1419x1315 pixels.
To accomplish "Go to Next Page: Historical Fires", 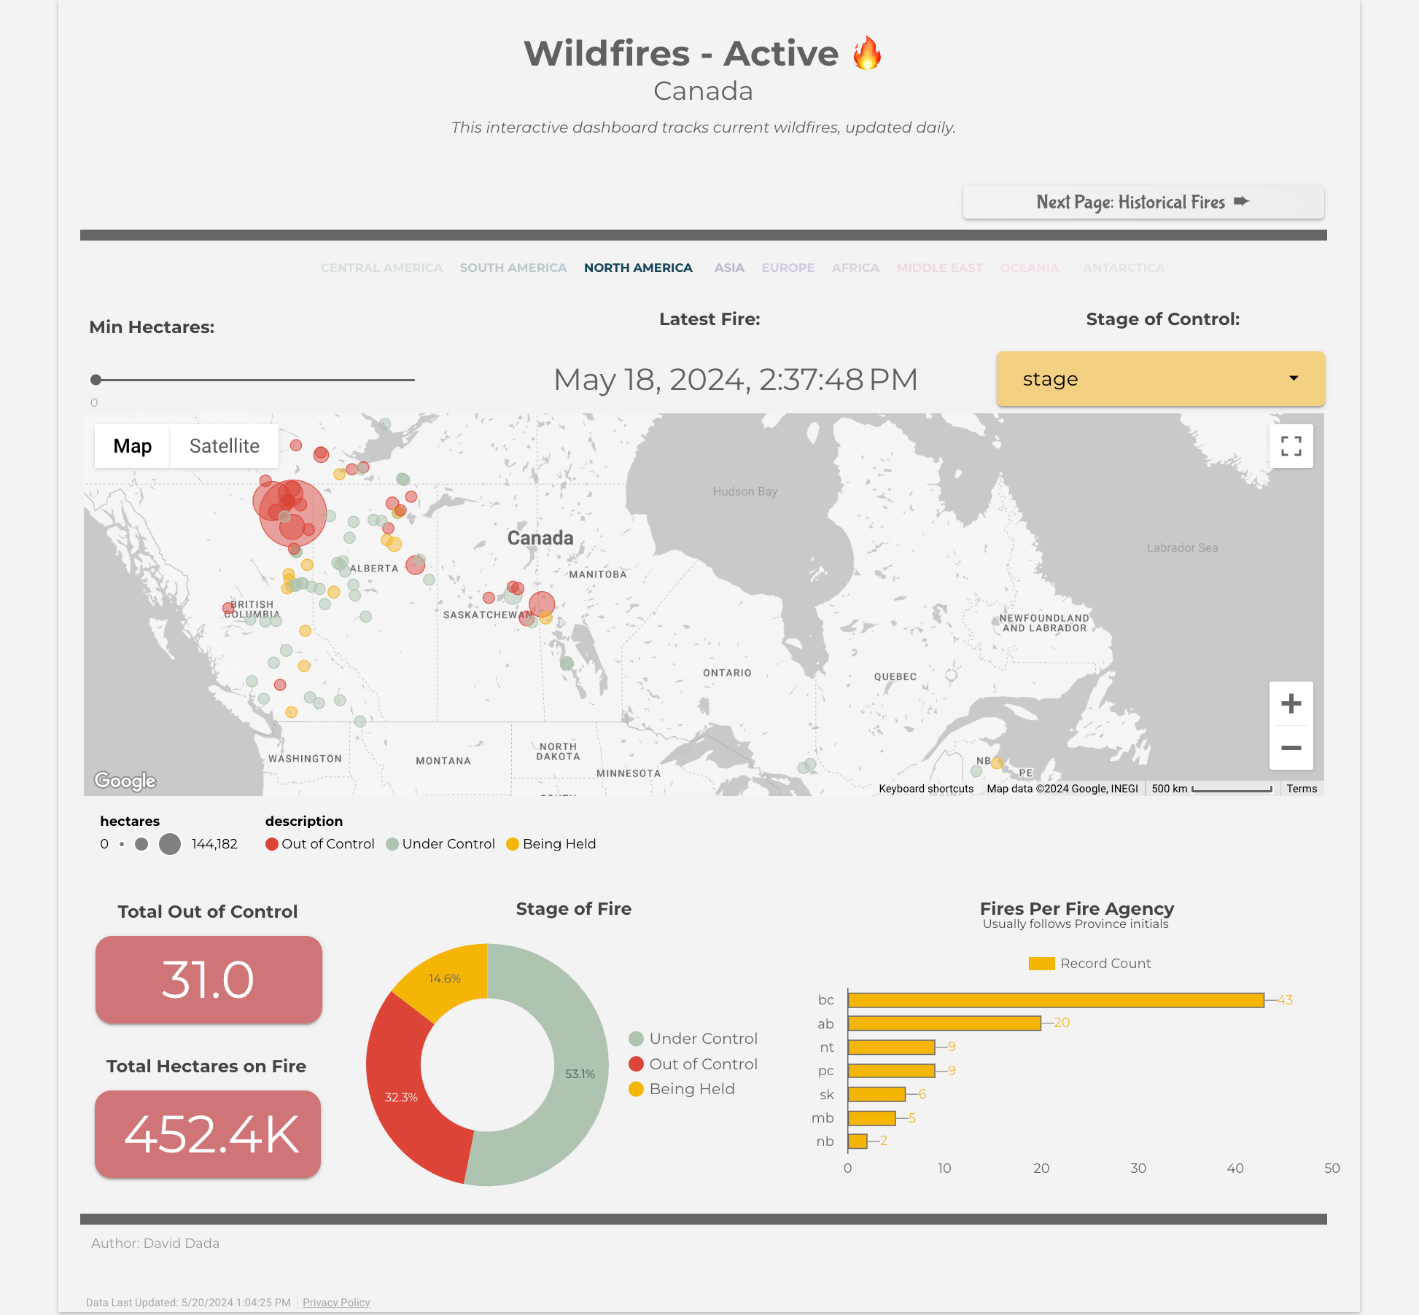I will click(x=1143, y=202).
